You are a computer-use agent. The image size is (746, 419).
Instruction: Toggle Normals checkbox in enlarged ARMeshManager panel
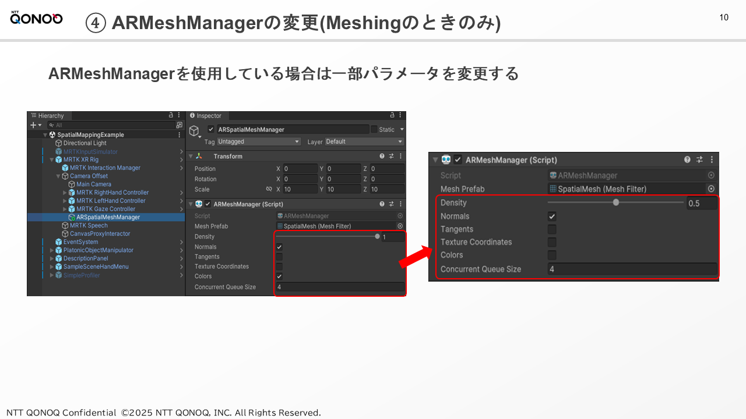click(x=552, y=216)
